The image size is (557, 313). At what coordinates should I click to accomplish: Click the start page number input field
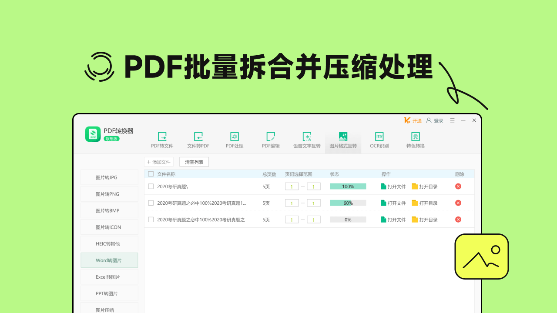pos(292,186)
